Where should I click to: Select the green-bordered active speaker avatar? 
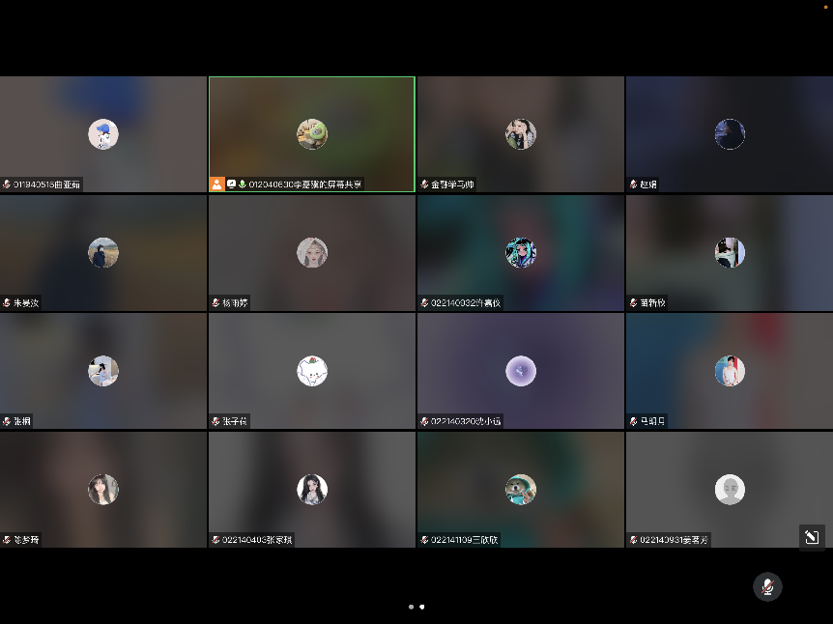(x=312, y=134)
